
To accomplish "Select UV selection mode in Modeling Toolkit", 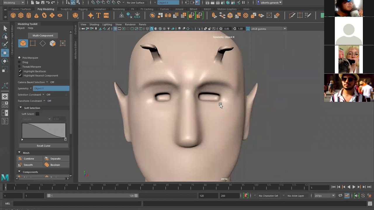I will [x=63, y=43].
